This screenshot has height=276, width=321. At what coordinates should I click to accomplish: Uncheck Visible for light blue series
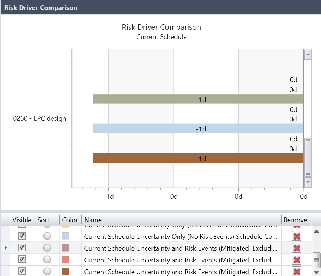22,236
